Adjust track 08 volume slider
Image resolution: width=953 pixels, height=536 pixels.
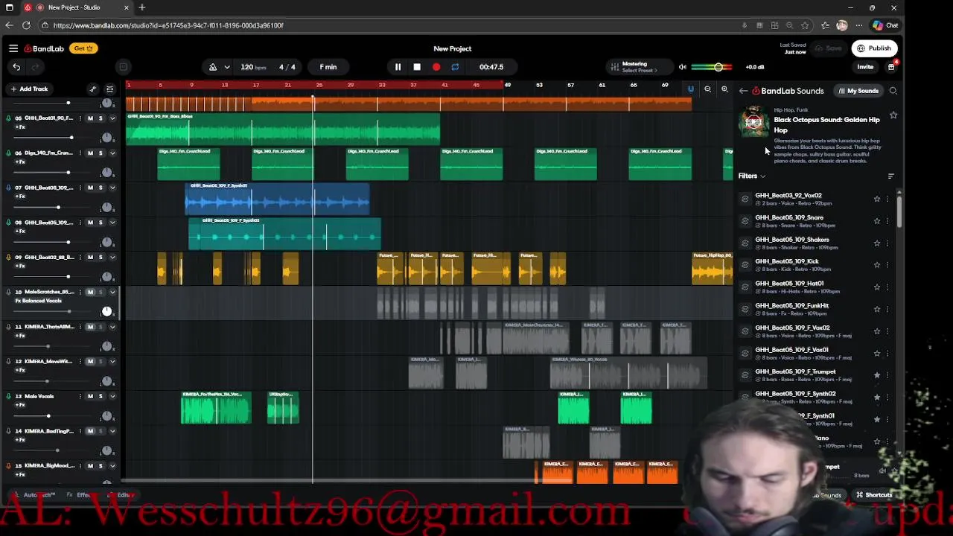point(68,242)
